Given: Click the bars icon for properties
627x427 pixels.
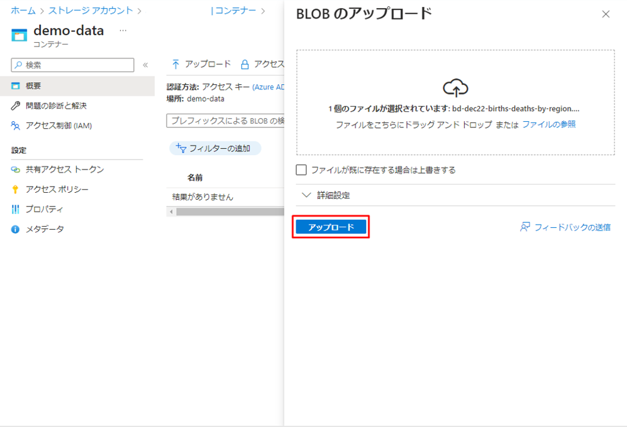Looking at the screenshot, I should click(x=15, y=209).
